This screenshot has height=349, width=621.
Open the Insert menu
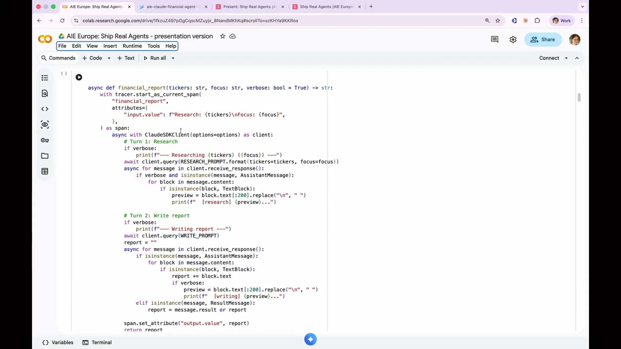tap(110, 46)
